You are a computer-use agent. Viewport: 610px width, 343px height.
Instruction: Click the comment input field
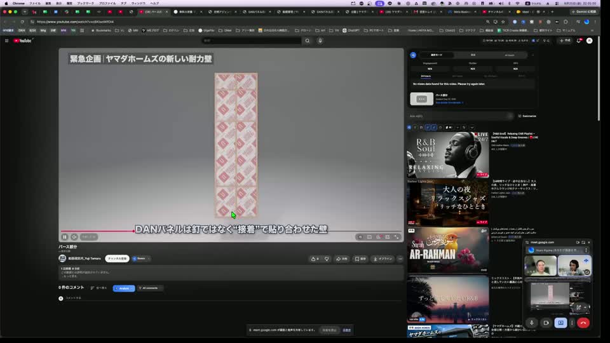(233, 299)
